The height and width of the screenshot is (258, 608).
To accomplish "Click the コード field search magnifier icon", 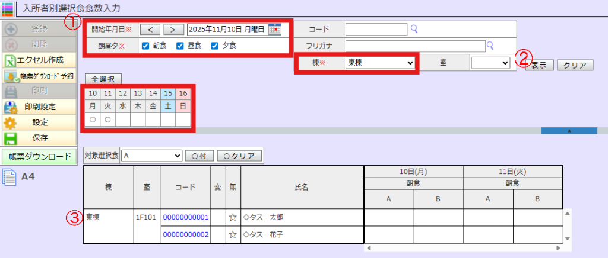I will [x=414, y=28].
